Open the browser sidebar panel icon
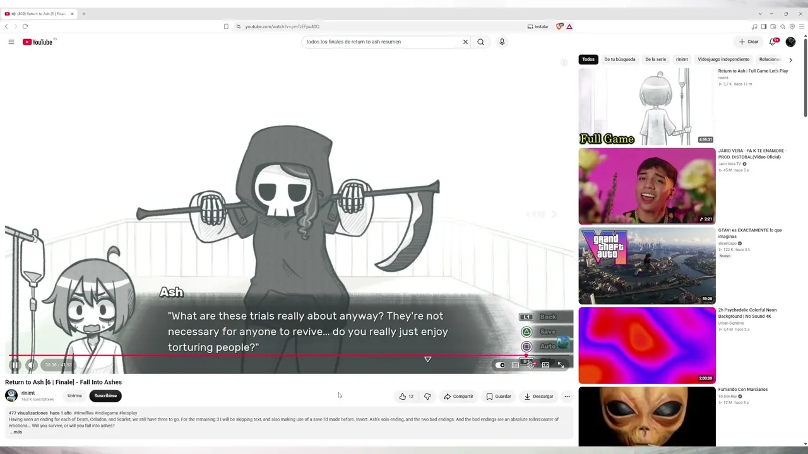This screenshot has width=808, height=454. (763, 26)
